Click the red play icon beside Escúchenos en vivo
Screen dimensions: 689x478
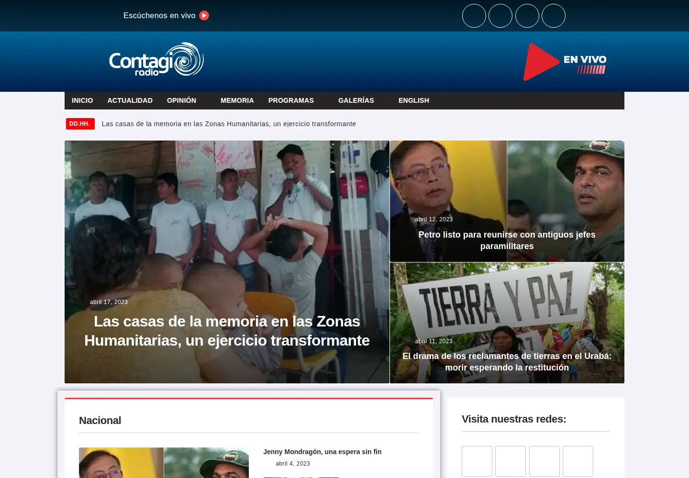[204, 16]
